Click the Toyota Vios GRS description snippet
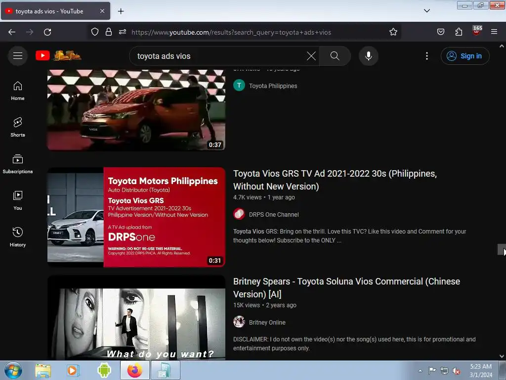506x380 pixels. point(349,236)
